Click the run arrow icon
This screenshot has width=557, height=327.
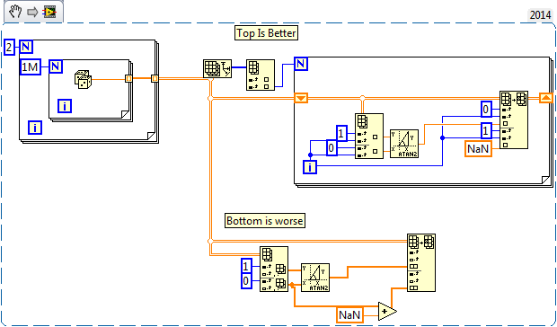32,13
